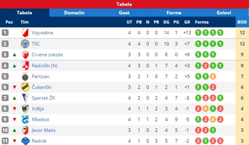Sort table by GR column header
Viewport: 249px width, 145px height.
[x=187, y=22]
